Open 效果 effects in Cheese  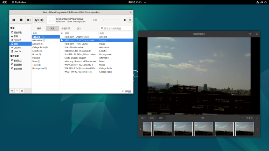(x=250, y=118)
